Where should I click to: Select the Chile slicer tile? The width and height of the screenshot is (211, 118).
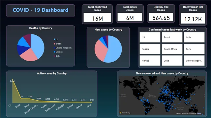(172, 61)
